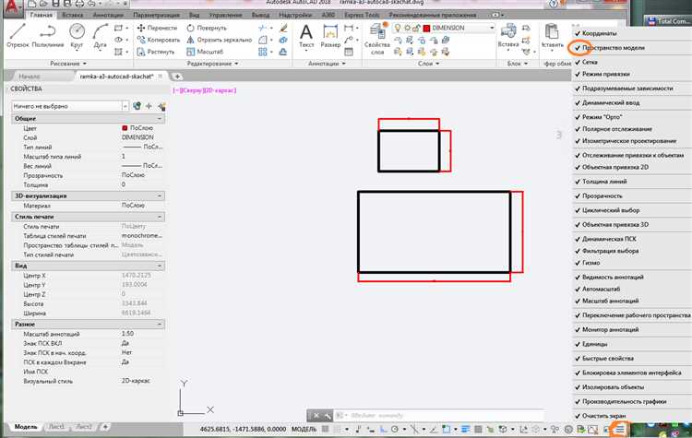This screenshot has height=438, width=692.
Task: Open the Параметризация ribbon tab
Action: (x=156, y=15)
